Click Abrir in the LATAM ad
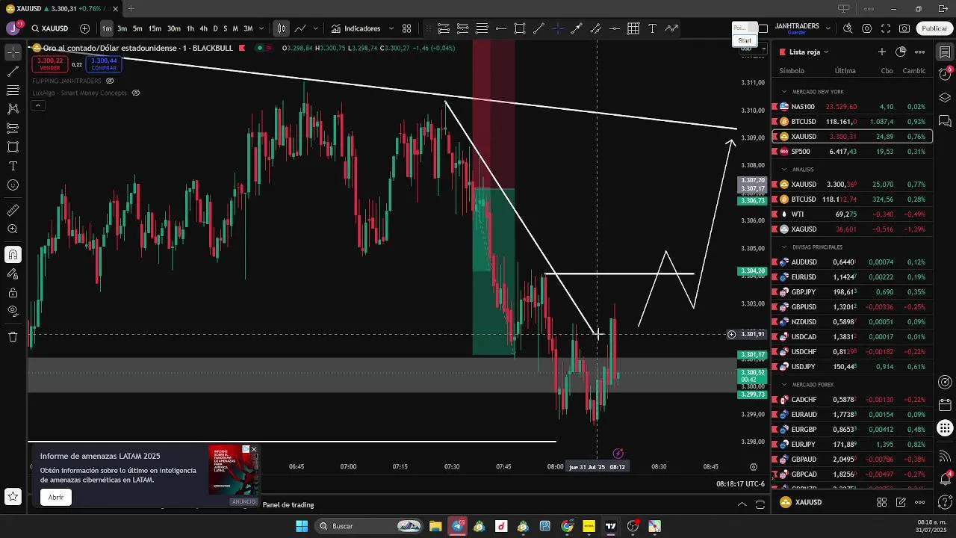The width and height of the screenshot is (956, 538). pos(56,497)
